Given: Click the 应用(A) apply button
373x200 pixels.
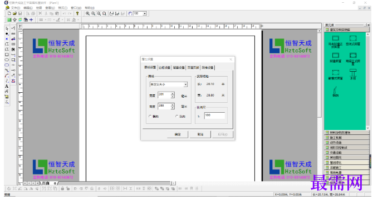Looking at the screenshot, I should [223, 134].
